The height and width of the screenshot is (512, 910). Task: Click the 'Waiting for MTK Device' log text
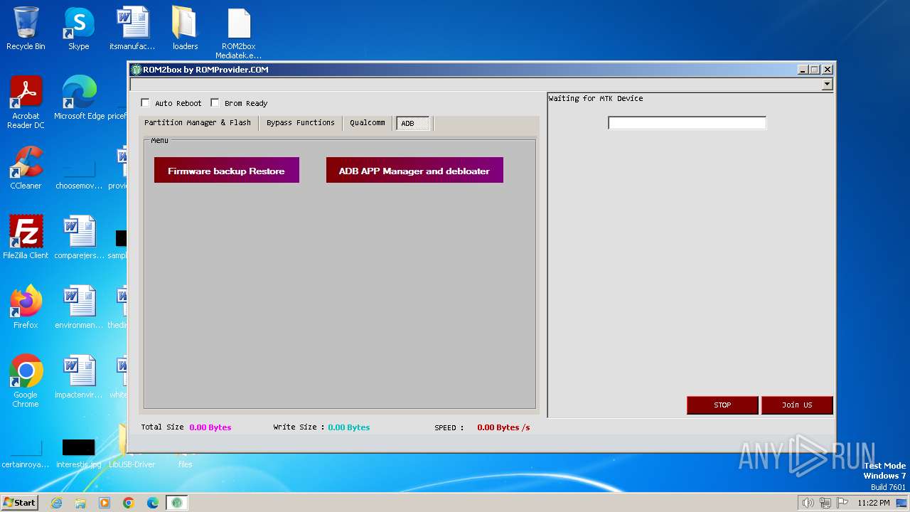pyautogui.click(x=596, y=99)
